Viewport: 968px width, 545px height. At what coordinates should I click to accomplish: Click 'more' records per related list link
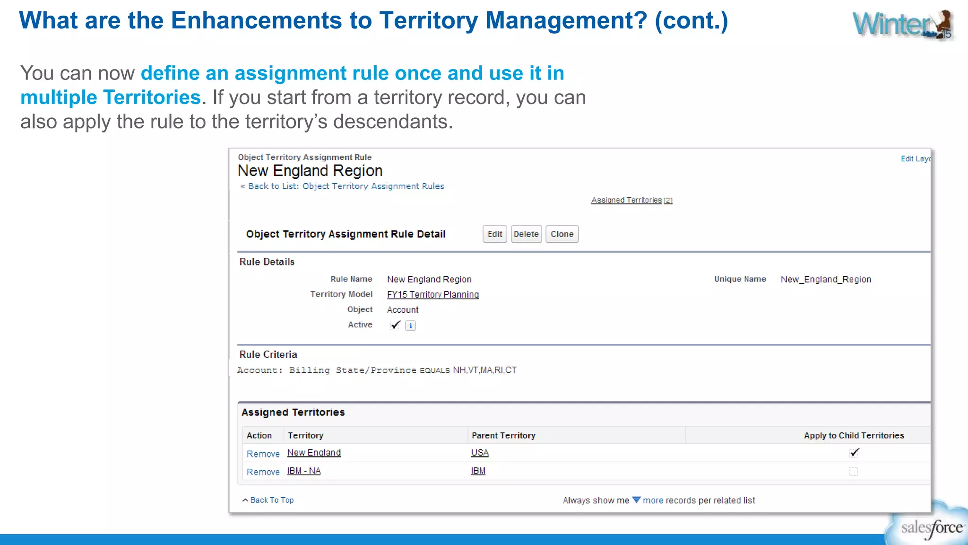click(653, 501)
